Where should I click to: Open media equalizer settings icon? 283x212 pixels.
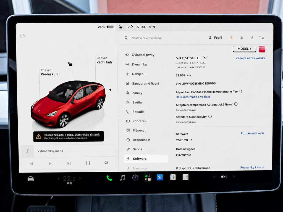(x=88, y=163)
